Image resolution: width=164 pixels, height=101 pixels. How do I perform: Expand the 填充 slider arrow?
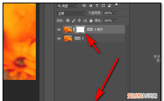[115, 21]
